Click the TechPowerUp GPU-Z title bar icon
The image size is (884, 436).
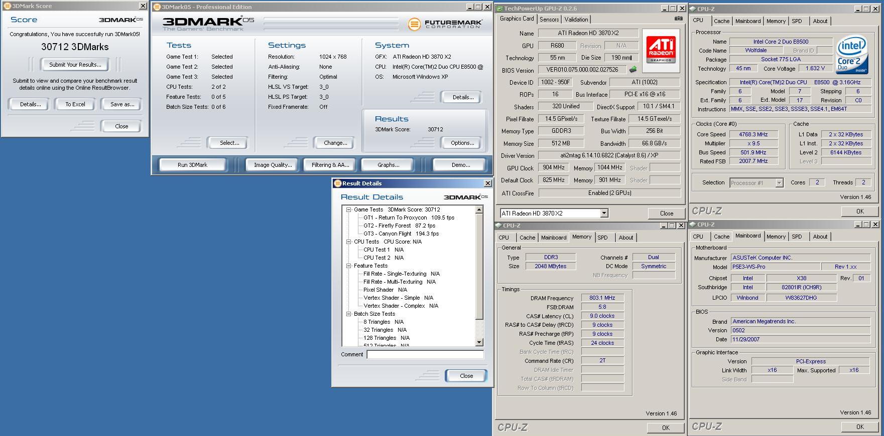coord(499,9)
